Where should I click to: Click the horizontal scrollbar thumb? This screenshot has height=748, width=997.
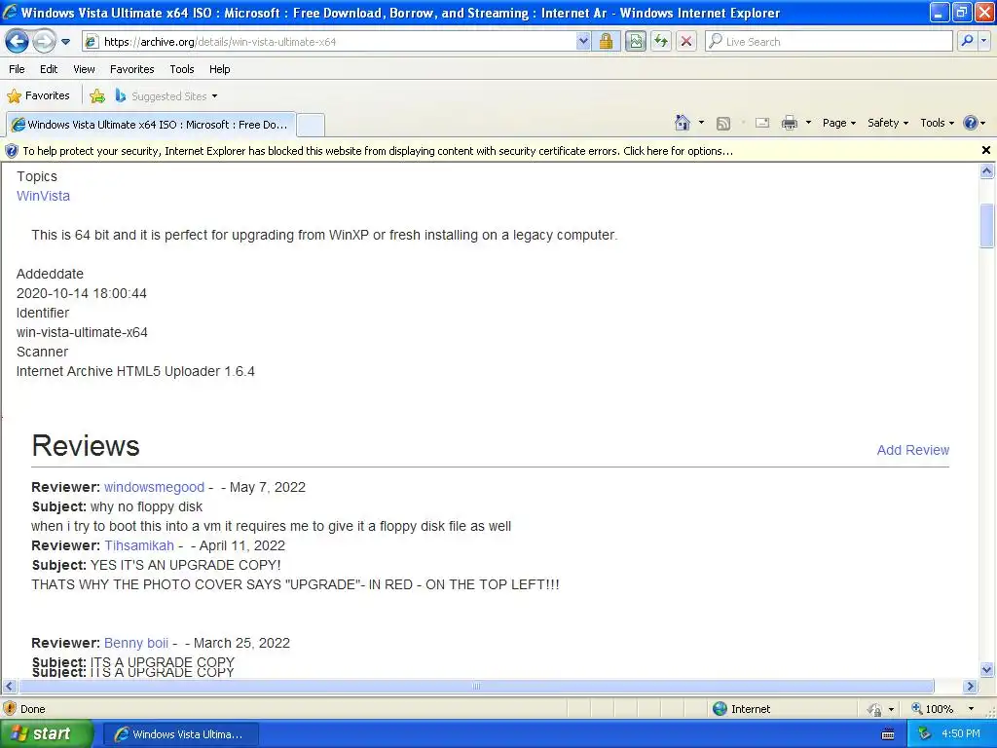[477, 687]
